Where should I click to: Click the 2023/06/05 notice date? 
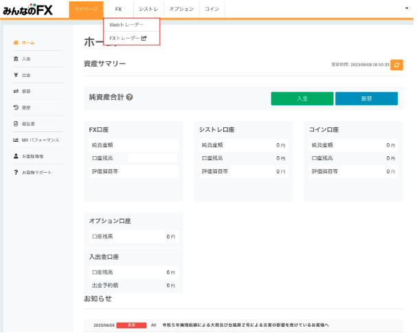point(104,325)
